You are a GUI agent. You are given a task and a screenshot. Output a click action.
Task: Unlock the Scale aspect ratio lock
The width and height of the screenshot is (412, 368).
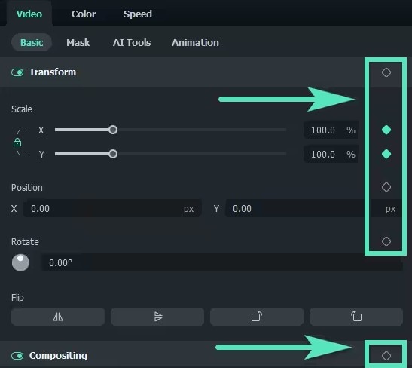click(x=17, y=143)
